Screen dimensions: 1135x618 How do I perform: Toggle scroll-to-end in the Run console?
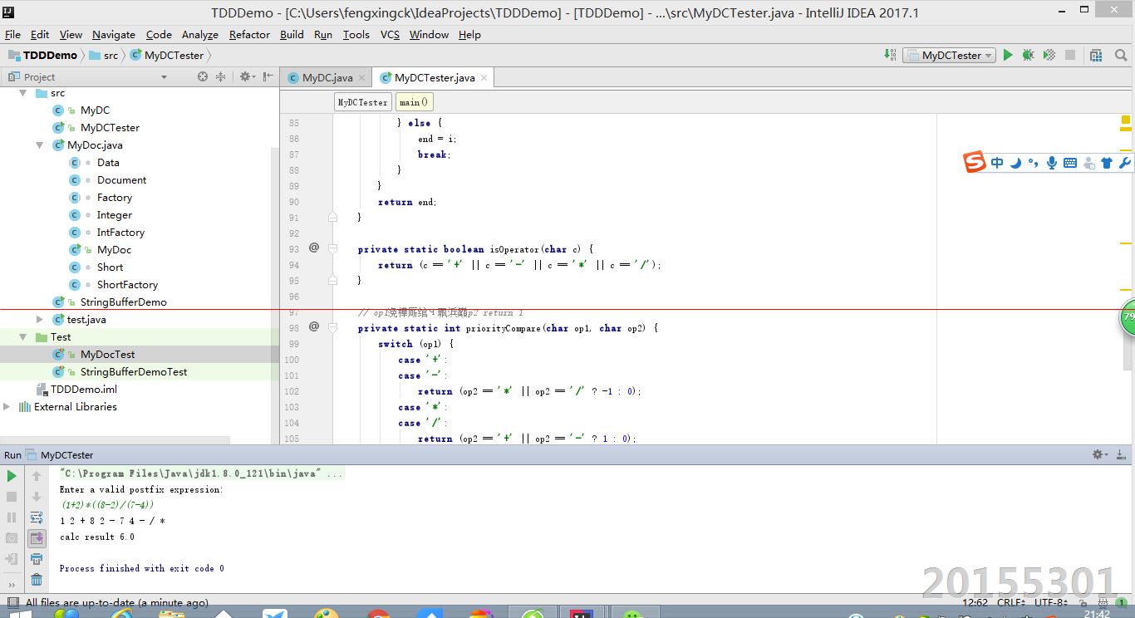click(37, 538)
